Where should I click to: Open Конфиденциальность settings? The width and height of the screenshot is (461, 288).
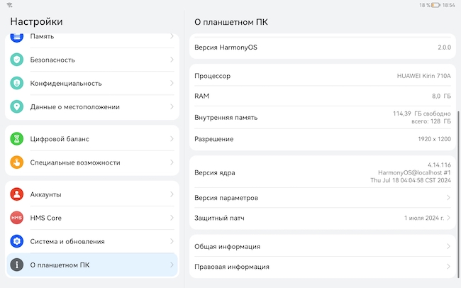tap(92, 83)
